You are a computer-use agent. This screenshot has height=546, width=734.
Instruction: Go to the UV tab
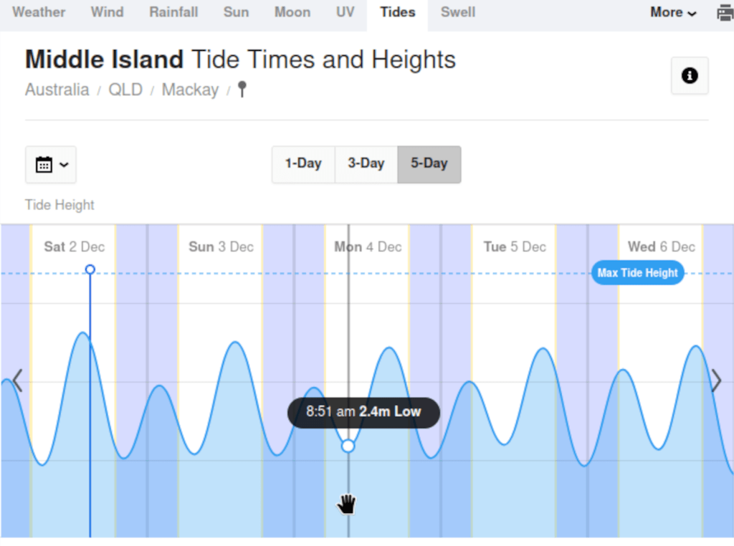[345, 12]
